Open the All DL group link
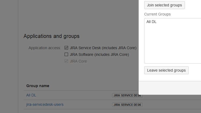 click(x=31, y=95)
